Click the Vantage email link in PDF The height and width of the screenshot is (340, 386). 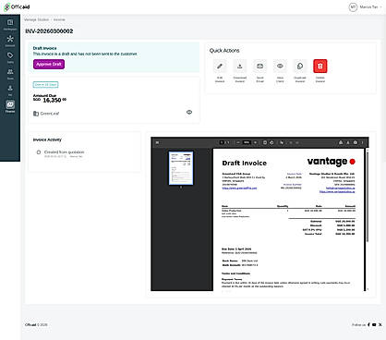click(341, 188)
